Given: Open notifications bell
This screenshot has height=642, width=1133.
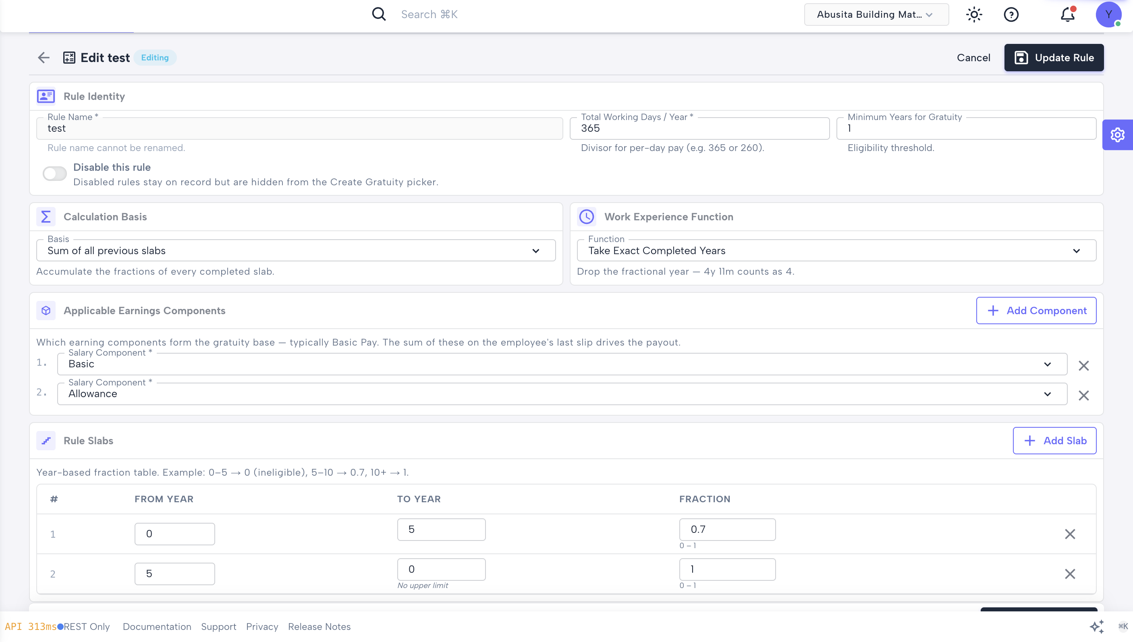Looking at the screenshot, I should 1067,14.
